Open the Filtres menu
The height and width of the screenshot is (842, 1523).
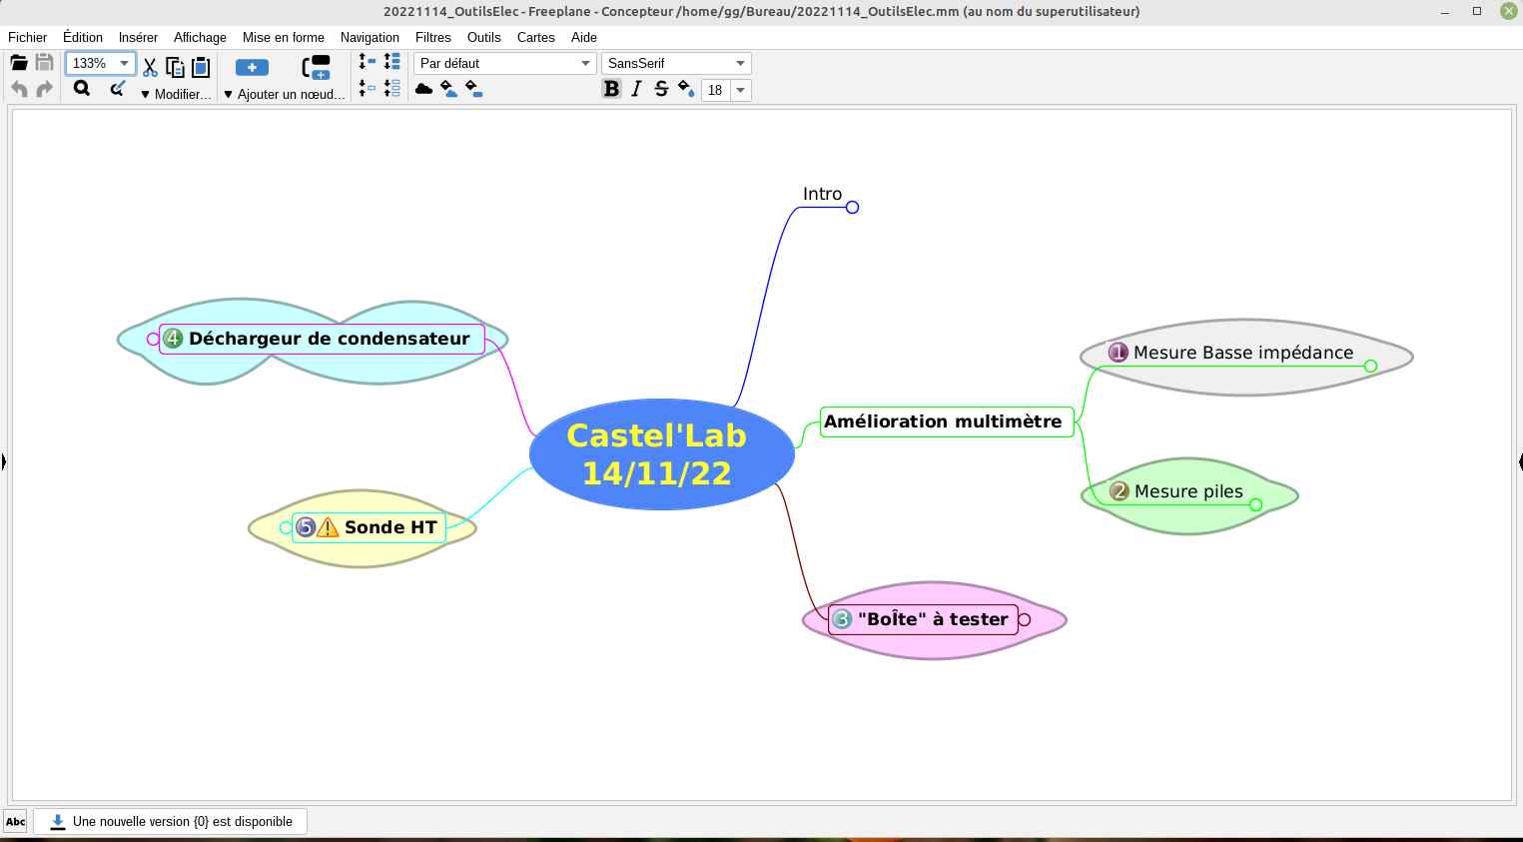[432, 37]
